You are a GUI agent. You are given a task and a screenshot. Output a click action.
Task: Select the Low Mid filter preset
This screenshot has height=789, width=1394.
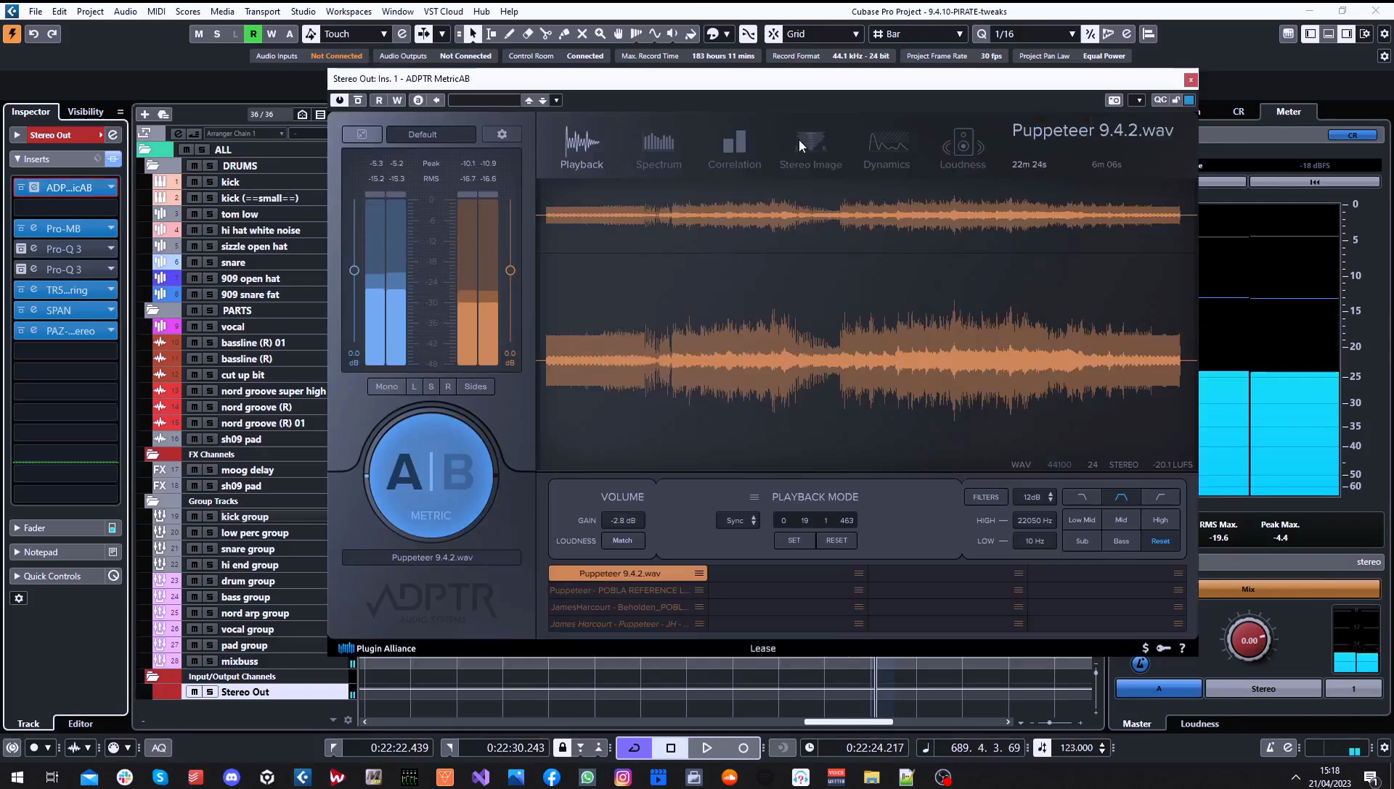pos(1081,520)
